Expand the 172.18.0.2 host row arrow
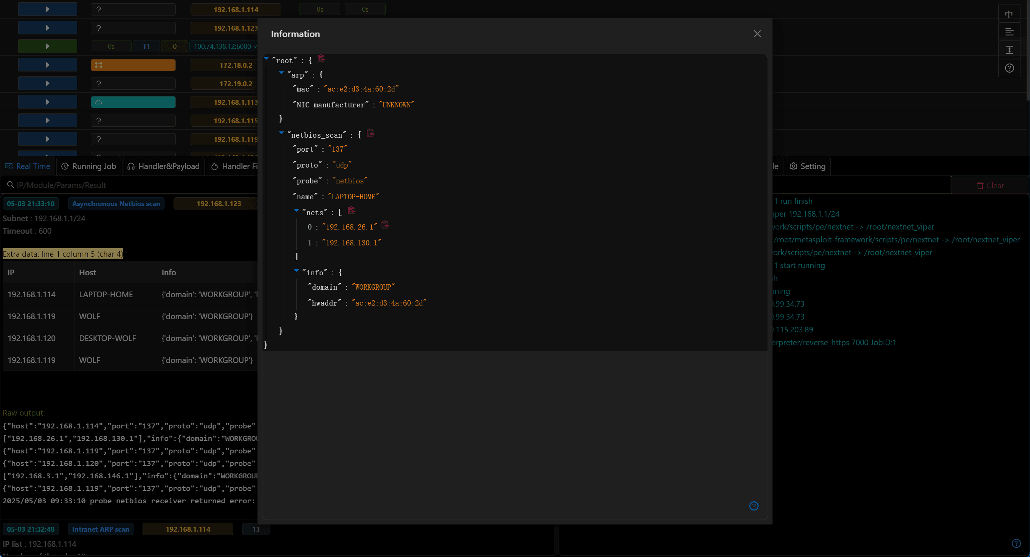 coord(48,65)
